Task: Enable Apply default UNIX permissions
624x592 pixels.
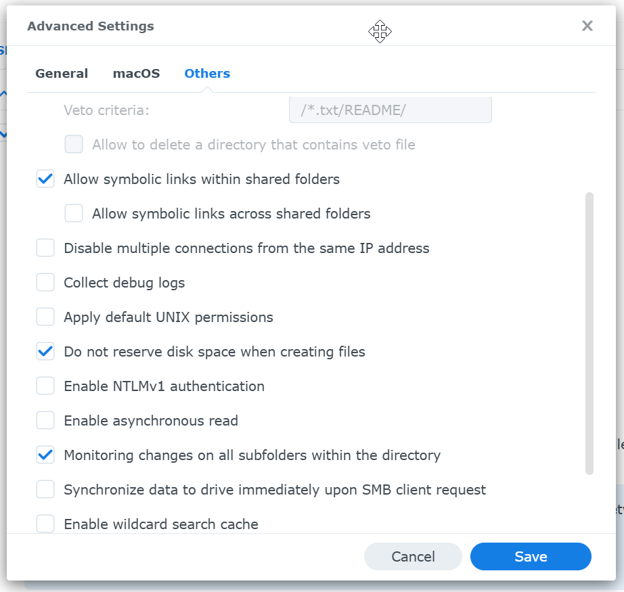Action: coord(45,317)
